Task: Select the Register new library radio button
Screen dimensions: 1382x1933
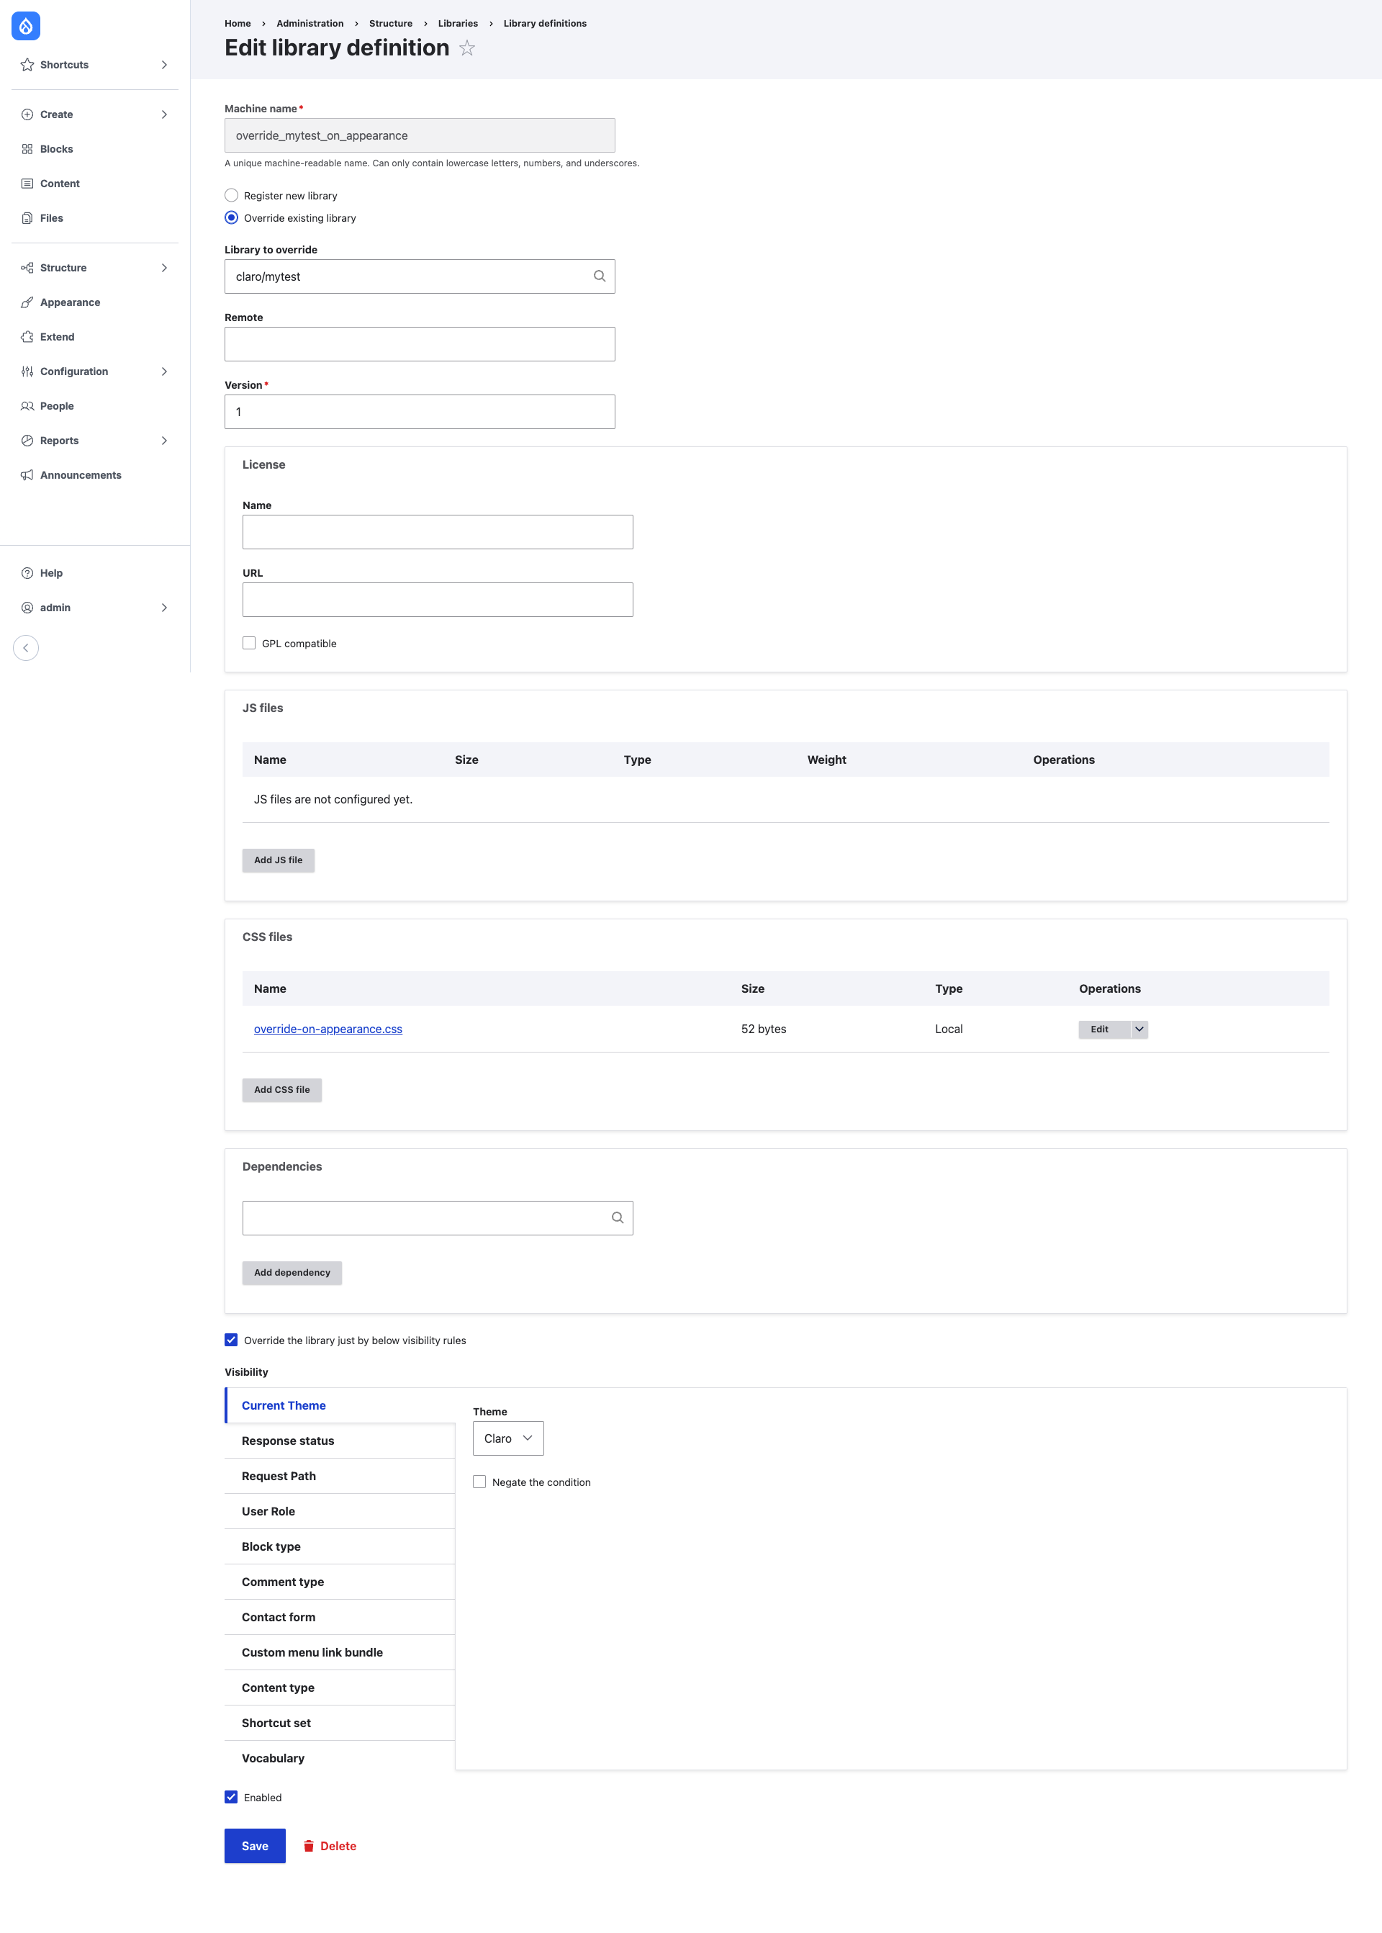Action: tap(230, 195)
